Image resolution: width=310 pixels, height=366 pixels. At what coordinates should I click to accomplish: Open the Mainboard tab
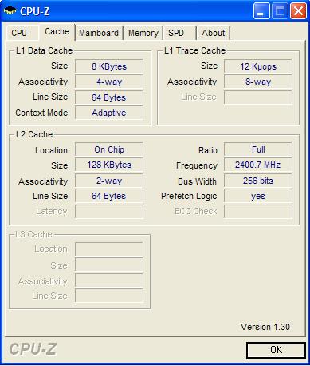click(x=99, y=33)
